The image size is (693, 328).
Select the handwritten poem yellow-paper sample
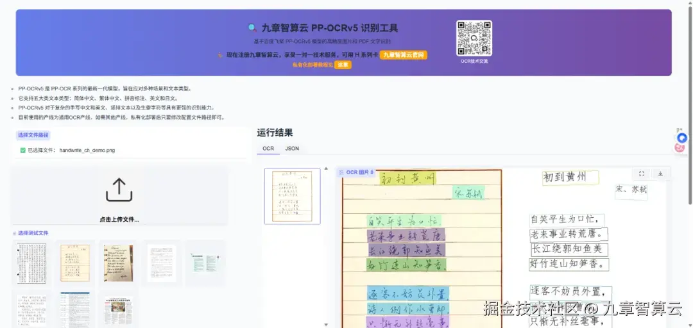(x=75, y=263)
